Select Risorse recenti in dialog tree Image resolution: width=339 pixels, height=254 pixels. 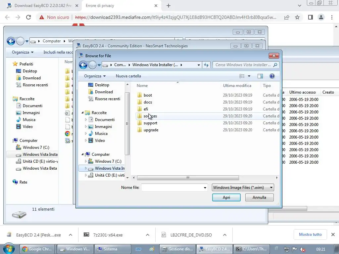107,99
